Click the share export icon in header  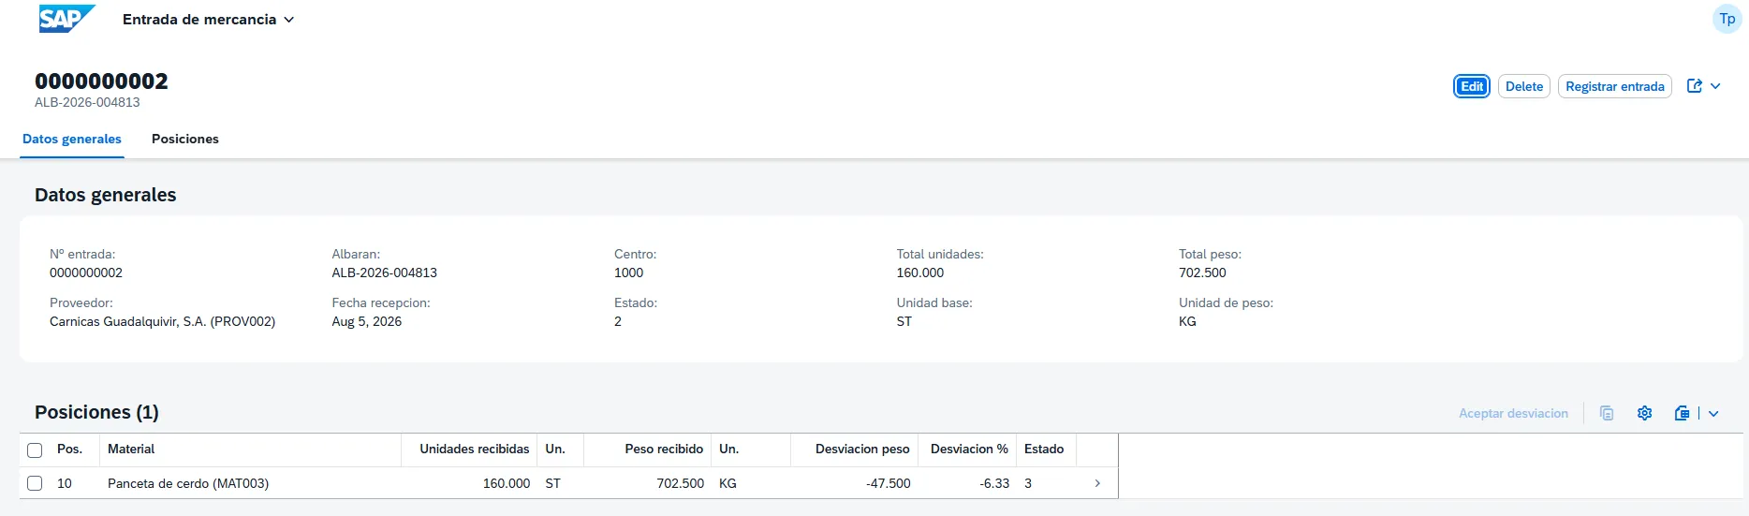pos(1695,86)
